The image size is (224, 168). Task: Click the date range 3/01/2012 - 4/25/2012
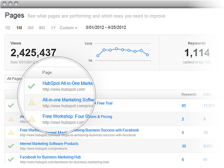106,27
